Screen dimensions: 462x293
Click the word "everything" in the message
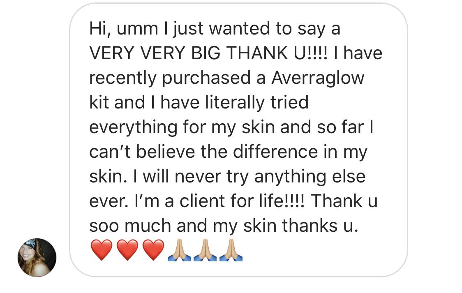coord(133,127)
